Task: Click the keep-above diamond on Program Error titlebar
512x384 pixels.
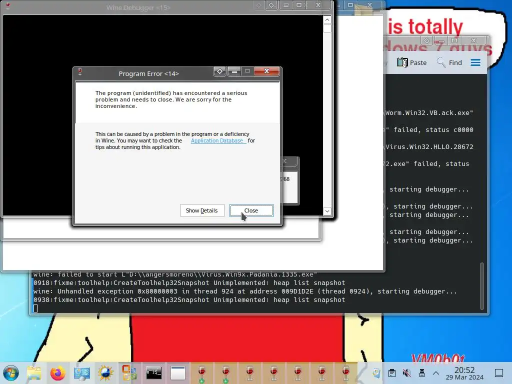Action: tap(220, 71)
